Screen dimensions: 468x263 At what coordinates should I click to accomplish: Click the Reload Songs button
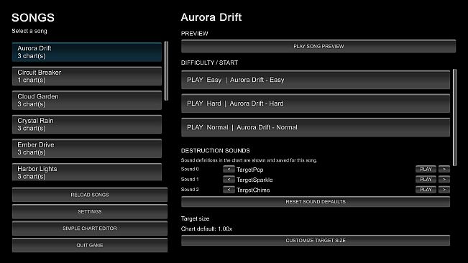[90, 195]
